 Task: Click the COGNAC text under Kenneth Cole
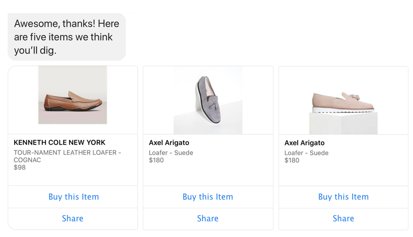pyautogui.click(x=27, y=160)
